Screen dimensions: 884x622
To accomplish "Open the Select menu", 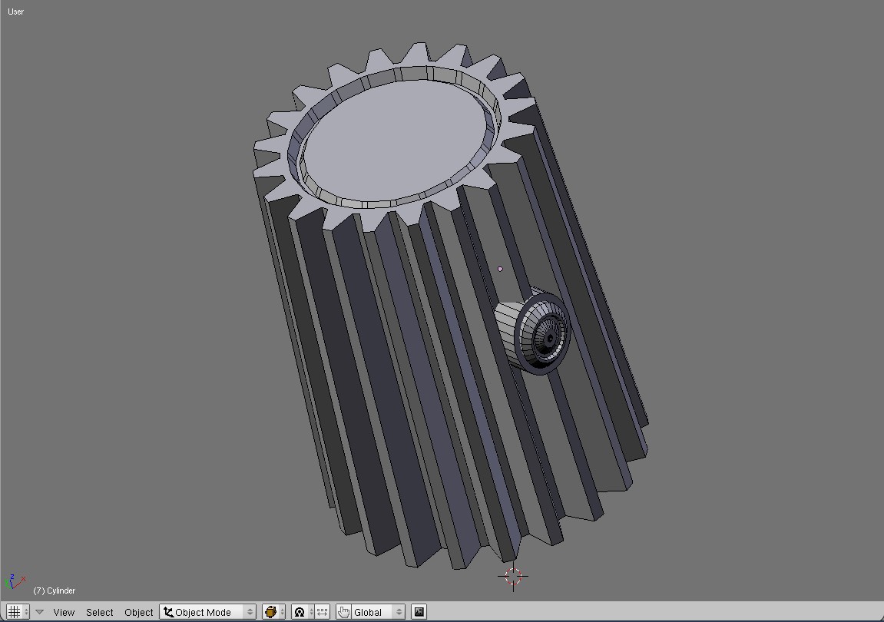I will (x=99, y=612).
